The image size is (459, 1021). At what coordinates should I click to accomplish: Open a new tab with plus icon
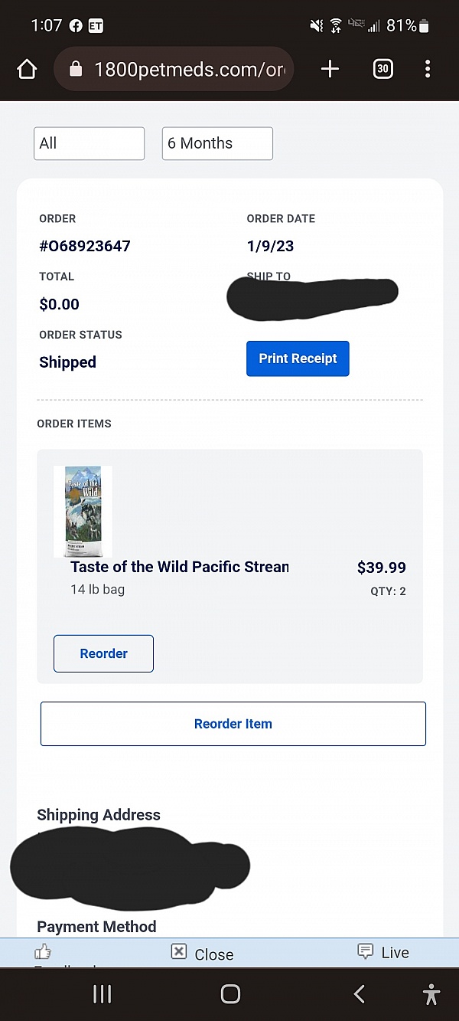point(330,70)
